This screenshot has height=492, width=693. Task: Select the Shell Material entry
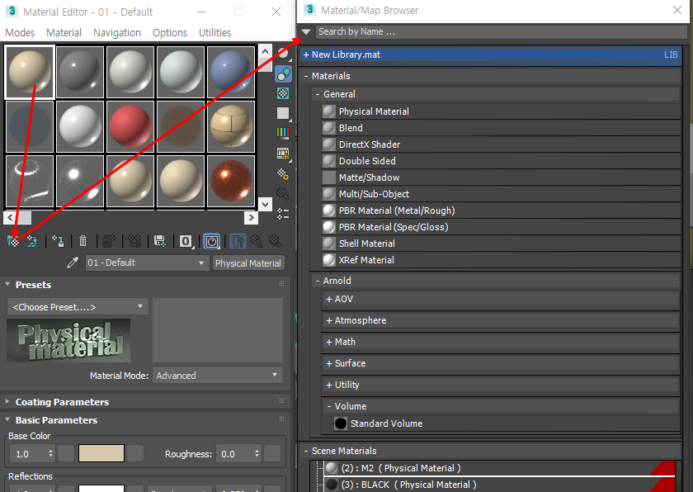tap(501, 244)
